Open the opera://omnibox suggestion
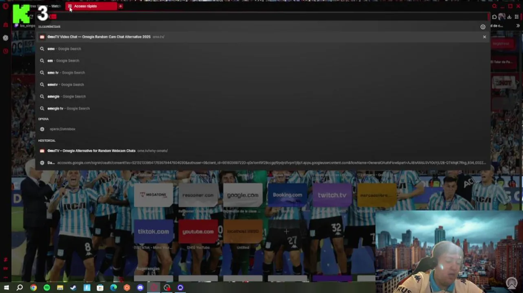 tap(263, 129)
